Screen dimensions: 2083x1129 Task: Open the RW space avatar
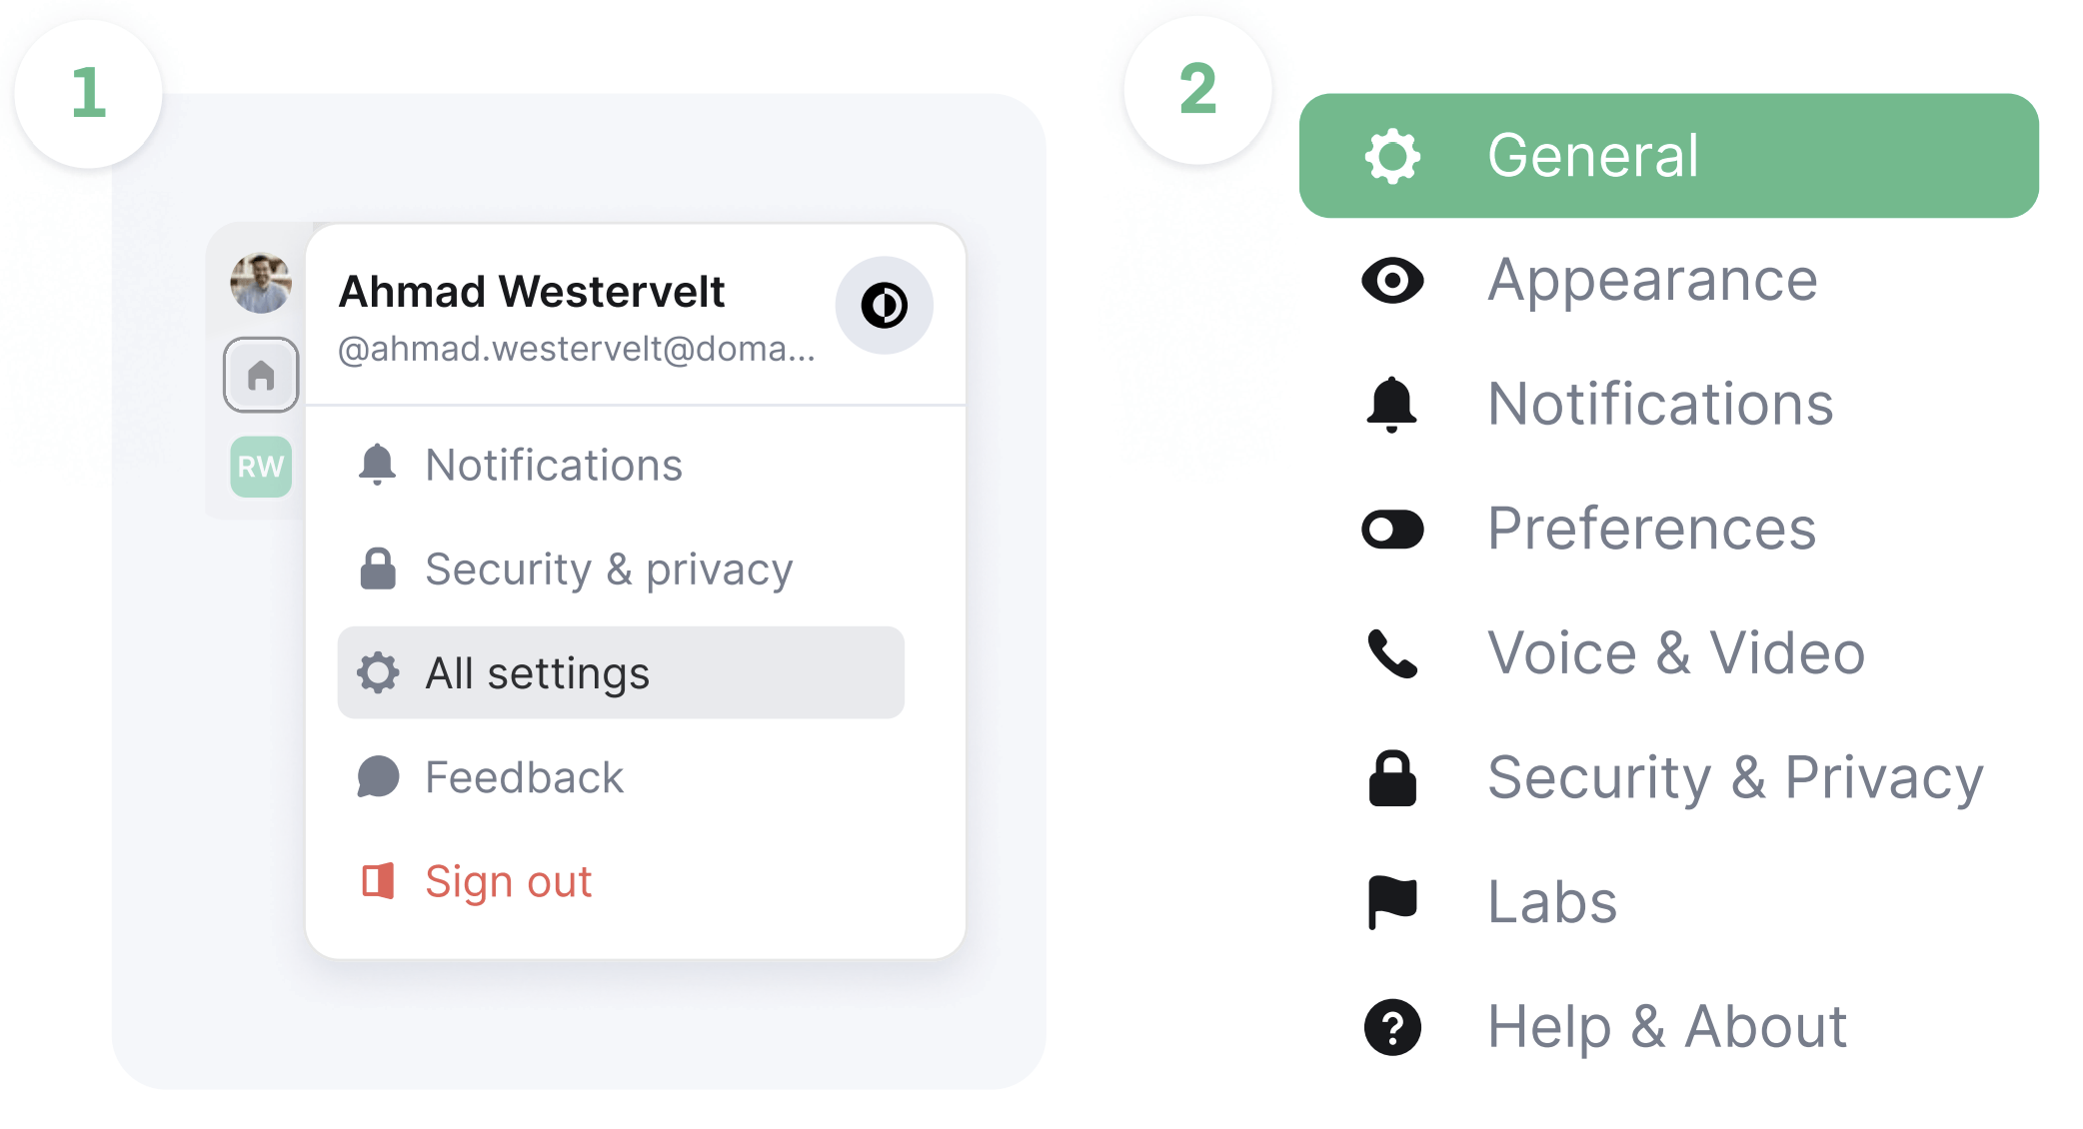click(261, 467)
